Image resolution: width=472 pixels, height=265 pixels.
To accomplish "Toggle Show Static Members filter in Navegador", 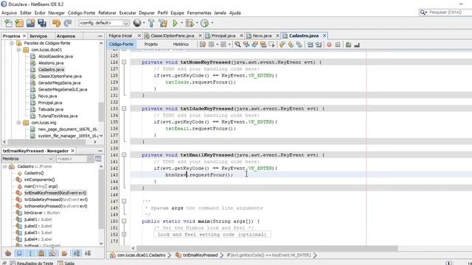I will click(30, 253).
